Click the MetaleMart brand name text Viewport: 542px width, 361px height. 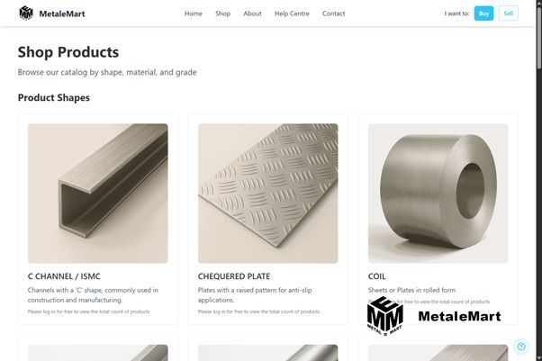tap(62, 14)
